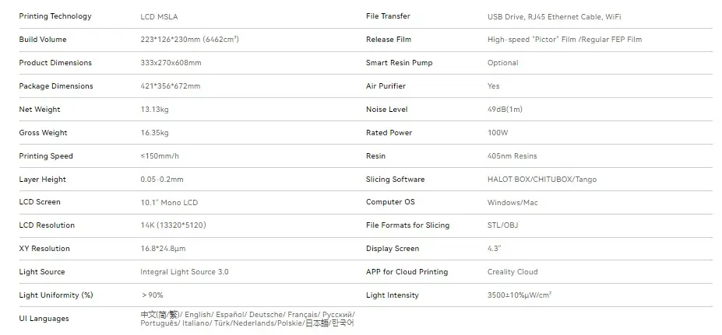This screenshot has height=335, width=722.
Task: Click the Smart Resin Pump Optional value
Action: [503, 63]
